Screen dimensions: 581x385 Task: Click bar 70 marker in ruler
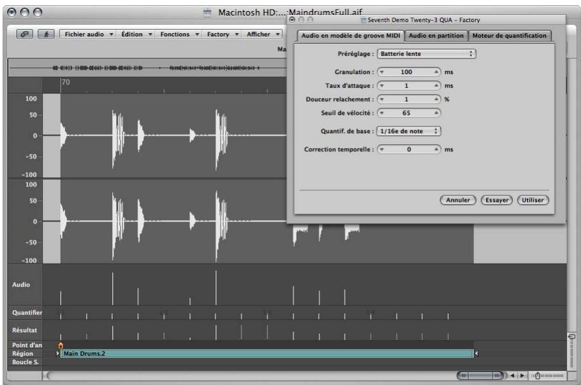click(65, 82)
